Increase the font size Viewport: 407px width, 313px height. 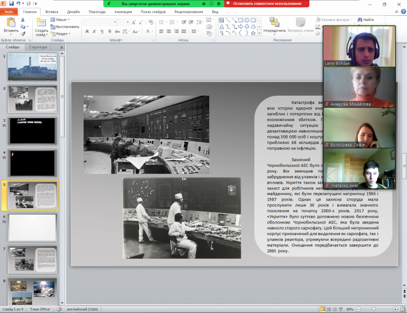(x=134, y=22)
